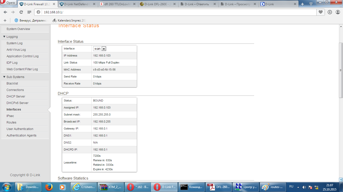Open the tab list menu icon
This screenshot has width=343, height=192.
pyautogui.click(x=311, y=4)
